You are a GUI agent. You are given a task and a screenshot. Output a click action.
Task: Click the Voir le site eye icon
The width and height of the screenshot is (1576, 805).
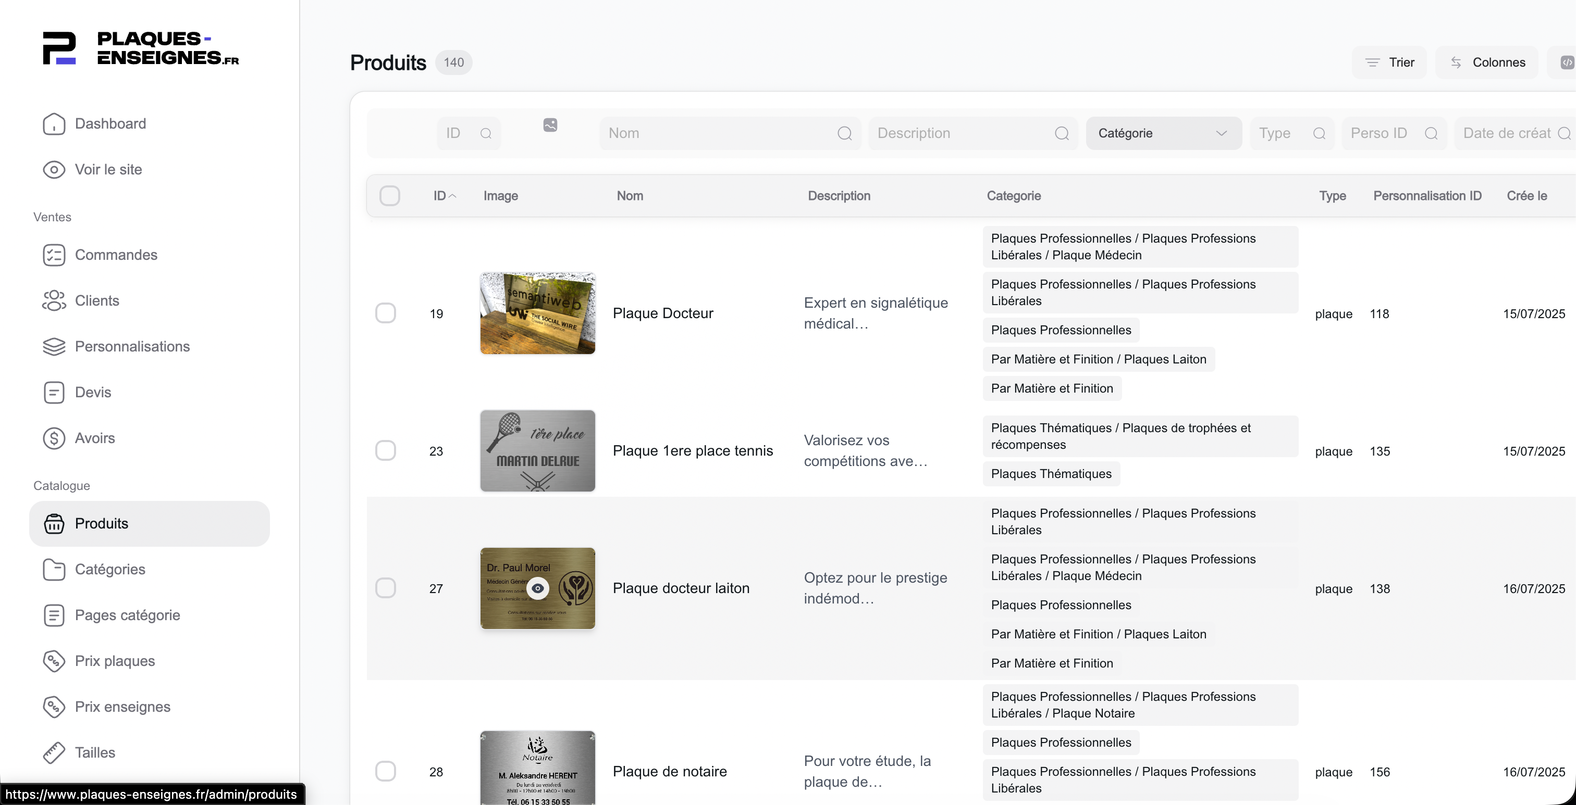pyautogui.click(x=54, y=170)
